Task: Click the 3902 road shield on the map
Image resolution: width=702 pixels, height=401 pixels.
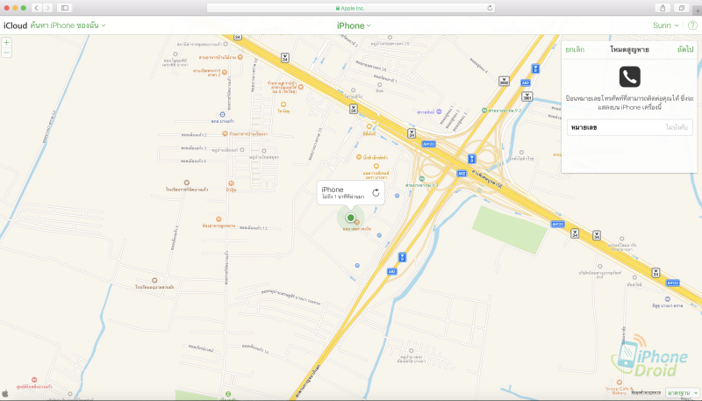Action: point(504,81)
